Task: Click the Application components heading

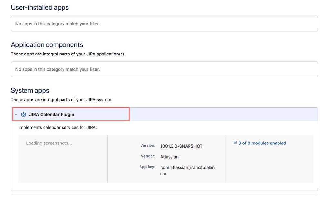Action: [47, 45]
